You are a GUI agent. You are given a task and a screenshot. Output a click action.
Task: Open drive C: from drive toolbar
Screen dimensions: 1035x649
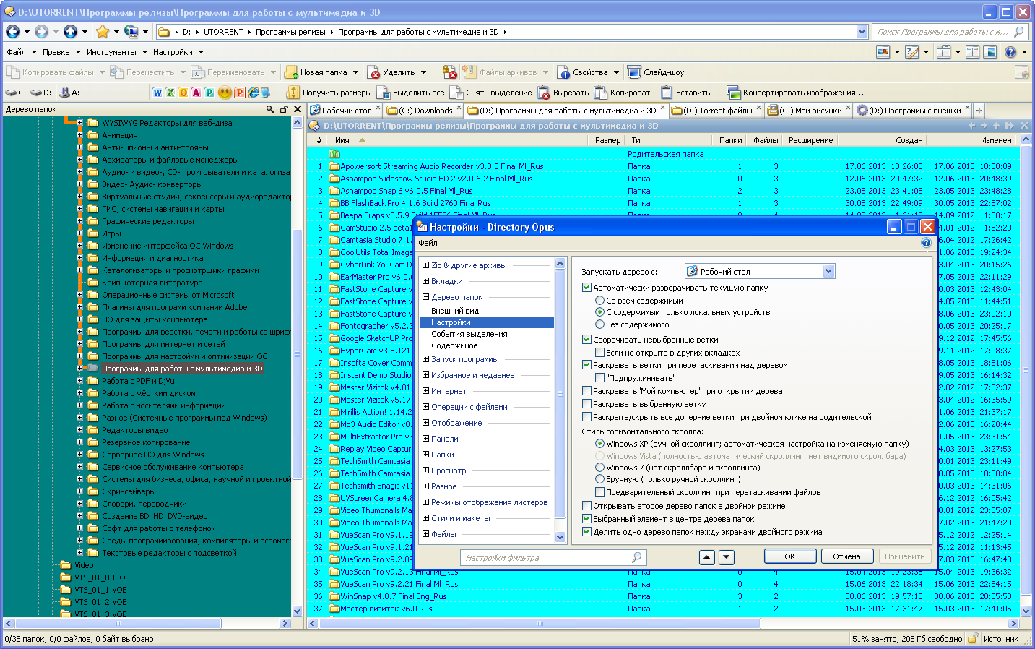point(16,93)
